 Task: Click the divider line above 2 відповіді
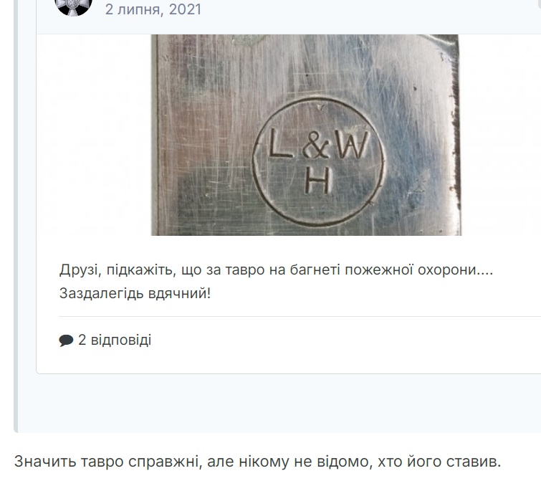coord(300,316)
